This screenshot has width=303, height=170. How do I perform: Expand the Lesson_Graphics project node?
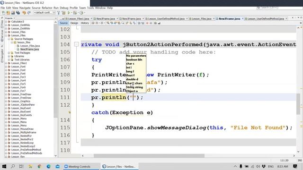(x=6, y=101)
